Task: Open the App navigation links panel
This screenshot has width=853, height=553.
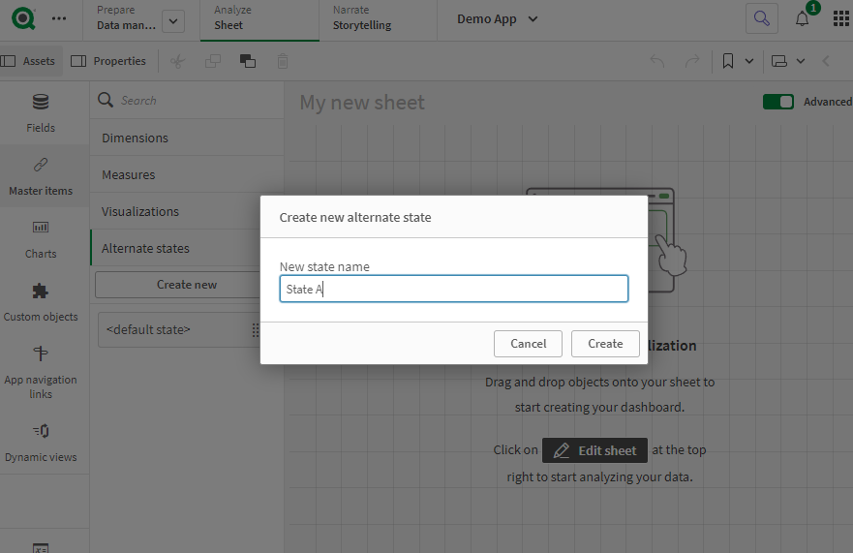Action: pos(41,372)
